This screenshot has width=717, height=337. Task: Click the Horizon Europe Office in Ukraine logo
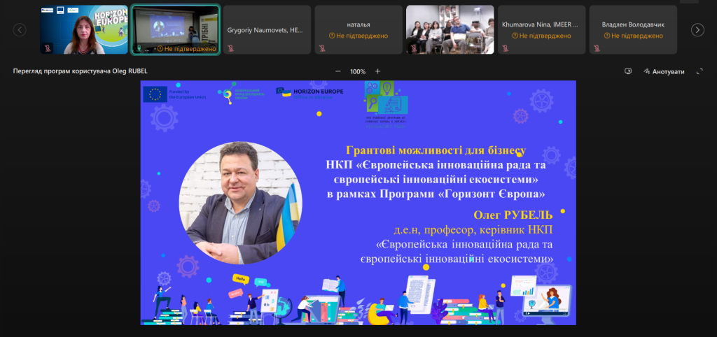pos(309,92)
